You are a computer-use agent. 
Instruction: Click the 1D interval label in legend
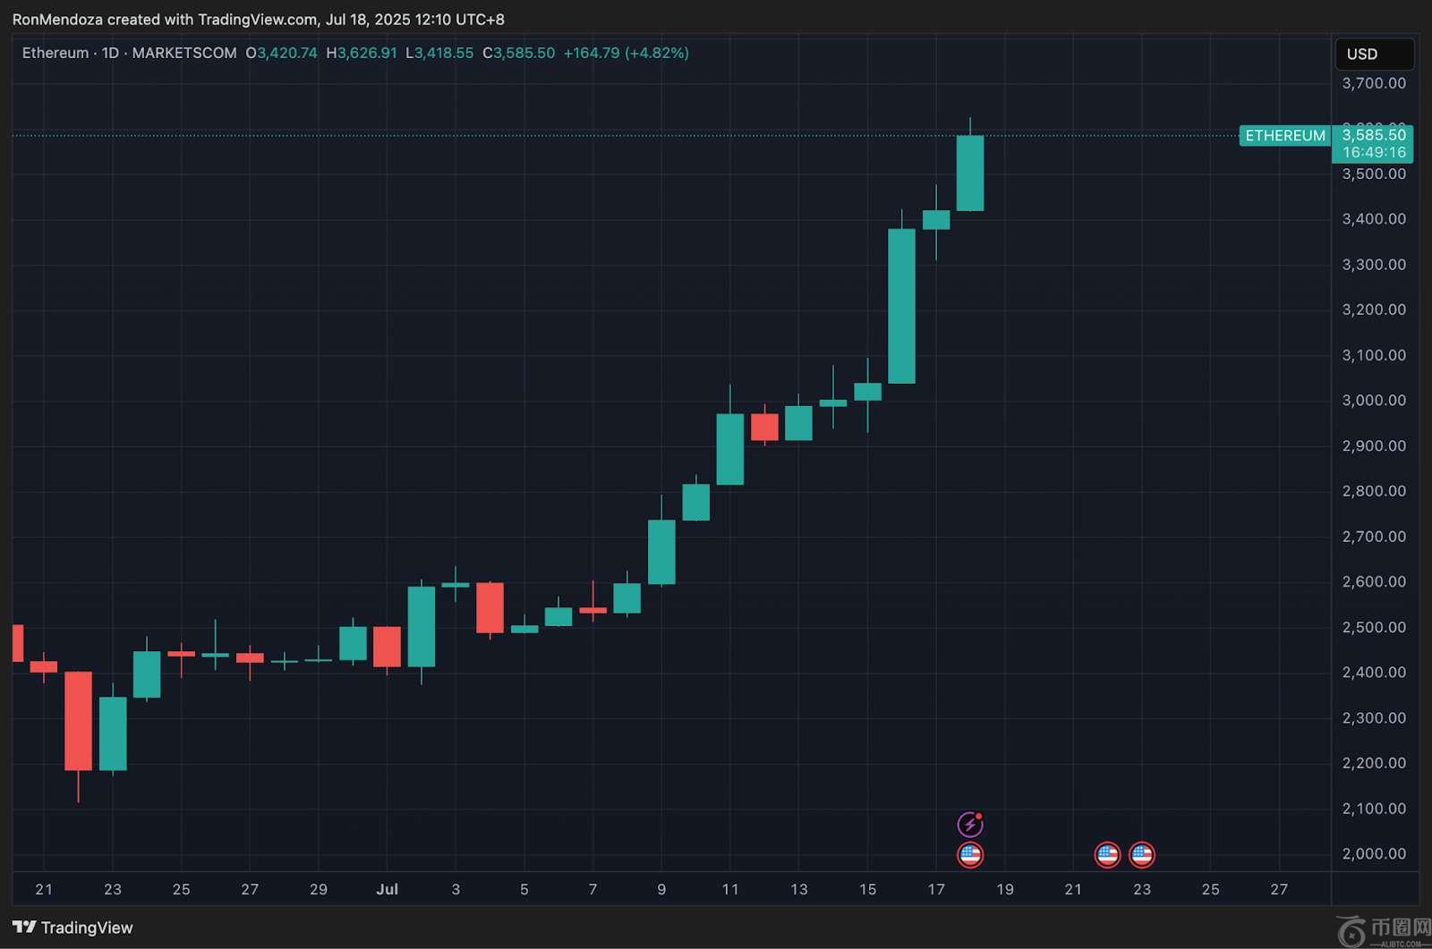(x=110, y=53)
